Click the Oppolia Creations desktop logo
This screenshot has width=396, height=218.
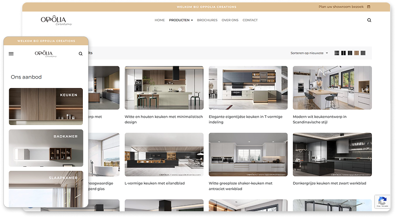coord(56,21)
